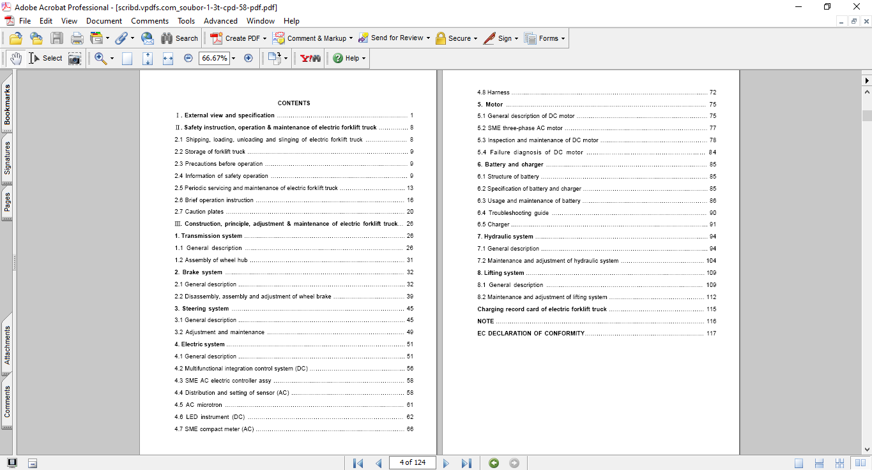The image size is (872, 470).
Task: Switch to single page layout
Action: pyautogui.click(x=799, y=463)
